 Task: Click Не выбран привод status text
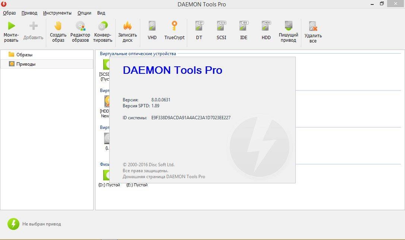point(42,224)
